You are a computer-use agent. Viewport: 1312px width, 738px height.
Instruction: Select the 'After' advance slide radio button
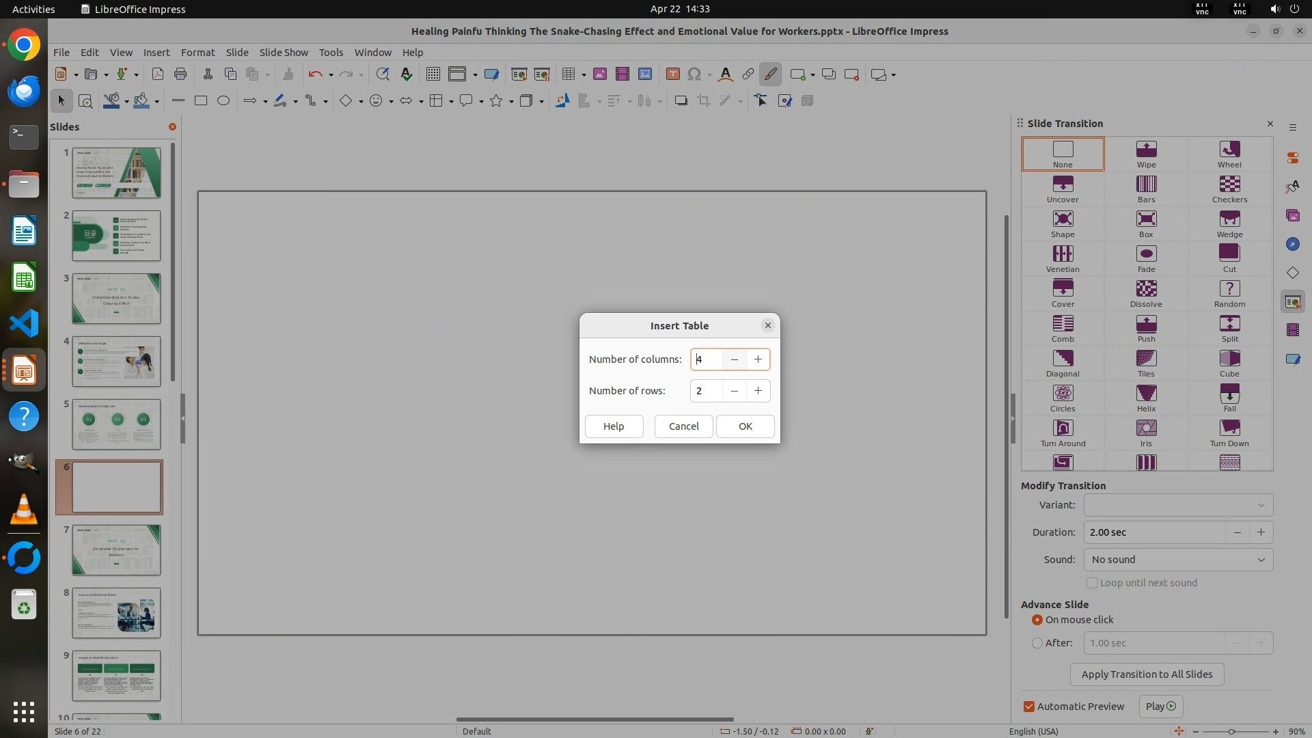tap(1037, 643)
